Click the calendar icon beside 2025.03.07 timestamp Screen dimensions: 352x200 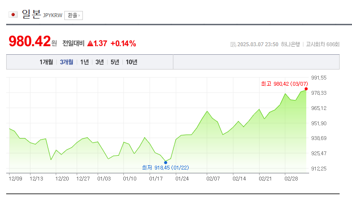(233, 44)
